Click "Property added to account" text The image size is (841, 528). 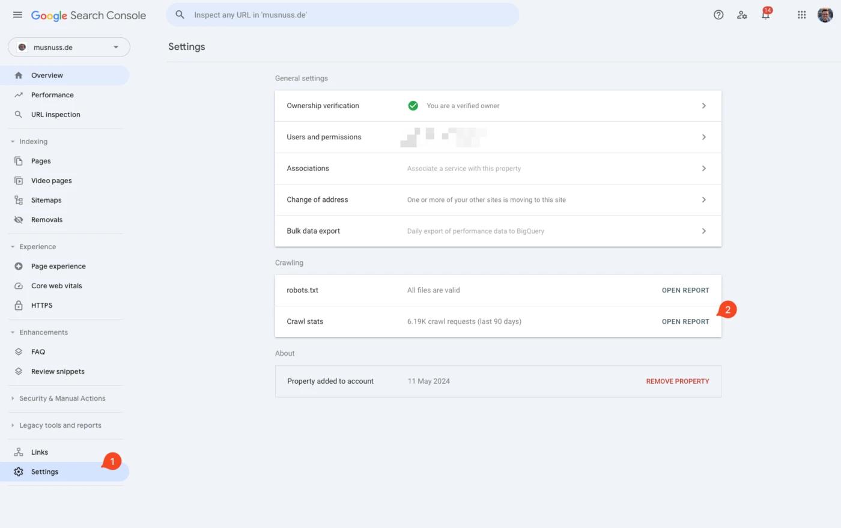point(330,381)
